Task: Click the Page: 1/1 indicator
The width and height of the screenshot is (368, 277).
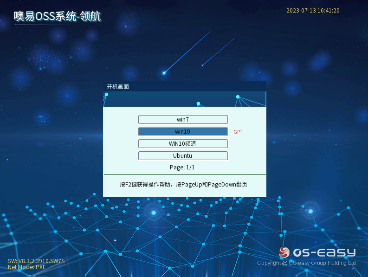Action: click(x=182, y=167)
